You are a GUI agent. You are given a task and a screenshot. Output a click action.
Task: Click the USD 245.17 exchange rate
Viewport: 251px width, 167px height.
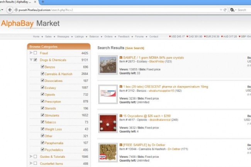[177, 36]
